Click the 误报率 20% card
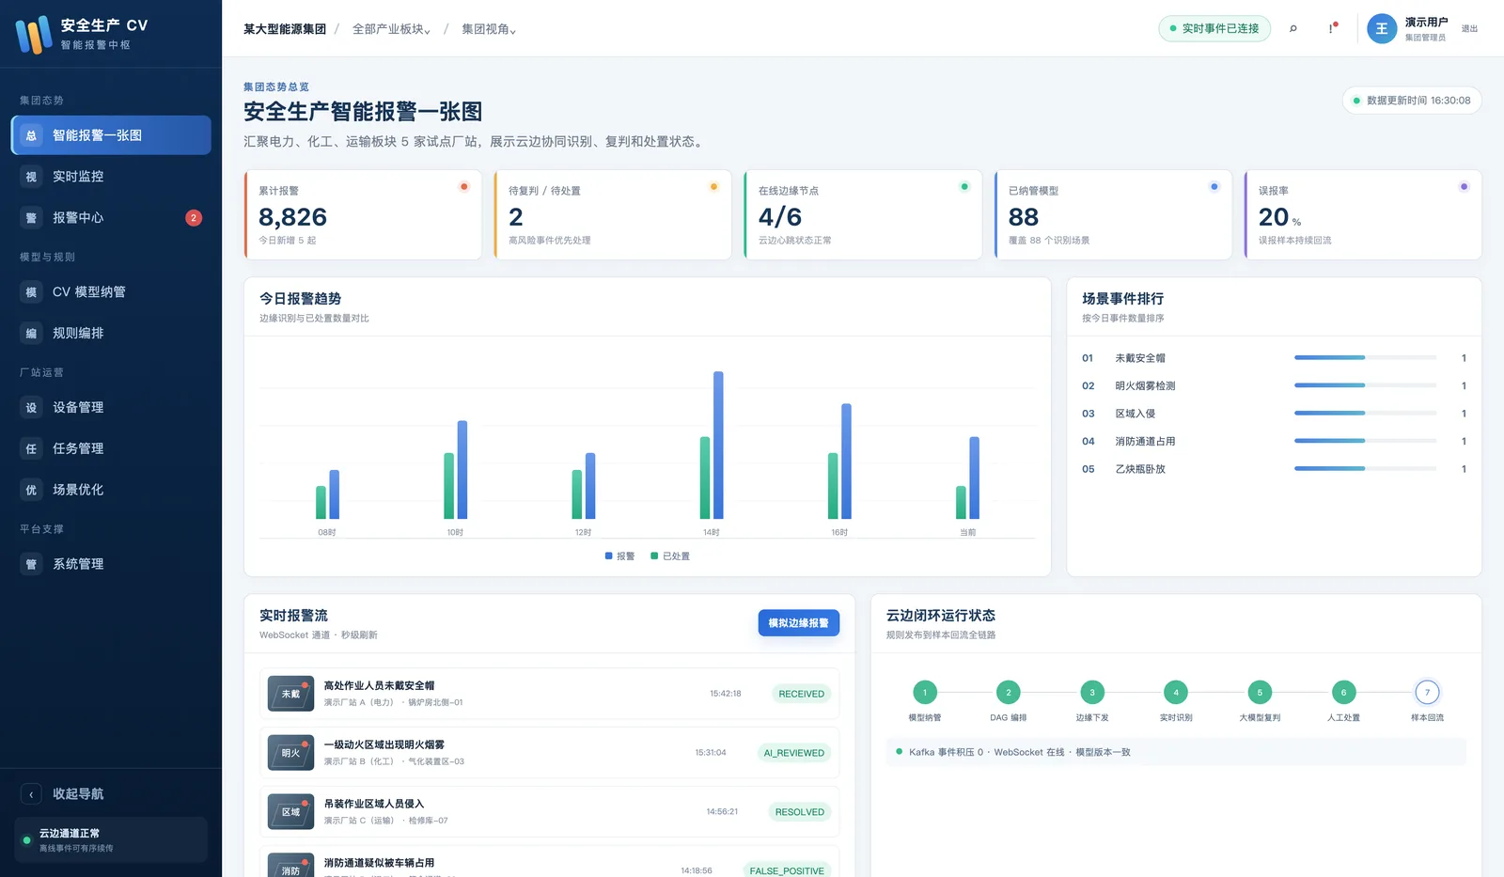This screenshot has width=1504, height=877. (1363, 215)
